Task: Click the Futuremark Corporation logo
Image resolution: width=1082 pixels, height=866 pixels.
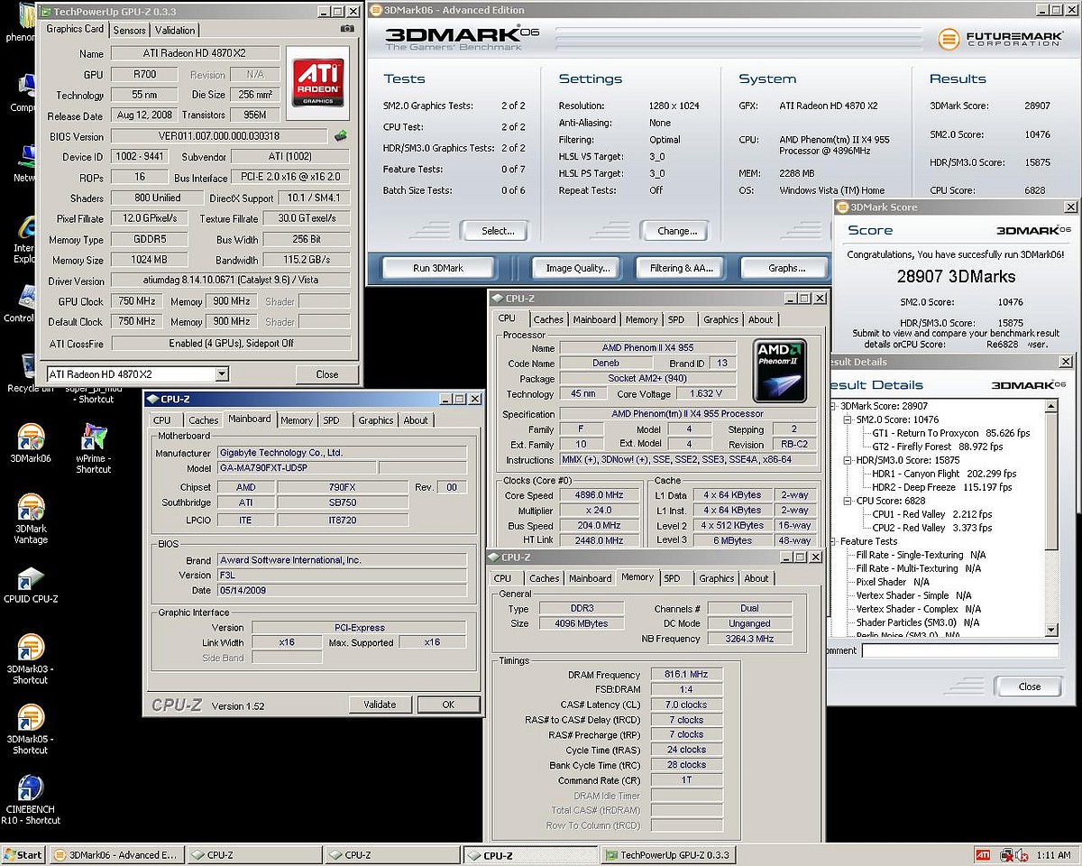Action: point(1001,39)
